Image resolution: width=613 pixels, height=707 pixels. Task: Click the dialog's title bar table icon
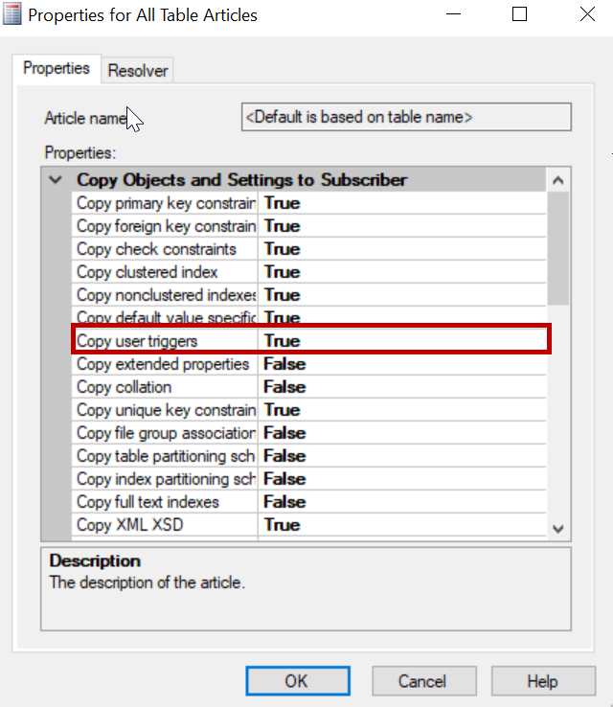point(13,14)
